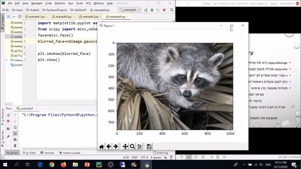The height and width of the screenshot is (169, 301).
Task: Open the File menu
Action: (x=10, y=3)
